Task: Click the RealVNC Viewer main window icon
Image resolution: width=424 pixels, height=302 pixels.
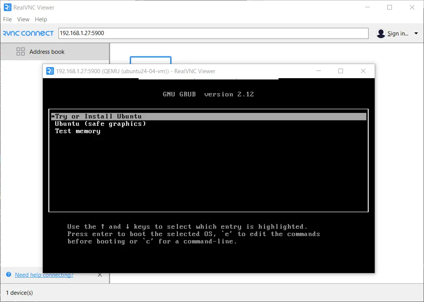Action: point(8,7)
